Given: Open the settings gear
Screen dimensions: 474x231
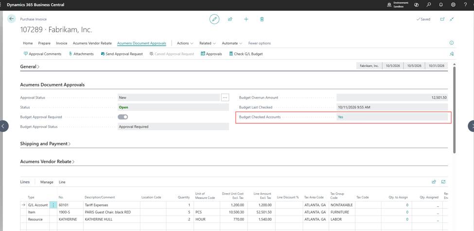Looking at the screenshot, I should 453,5.
